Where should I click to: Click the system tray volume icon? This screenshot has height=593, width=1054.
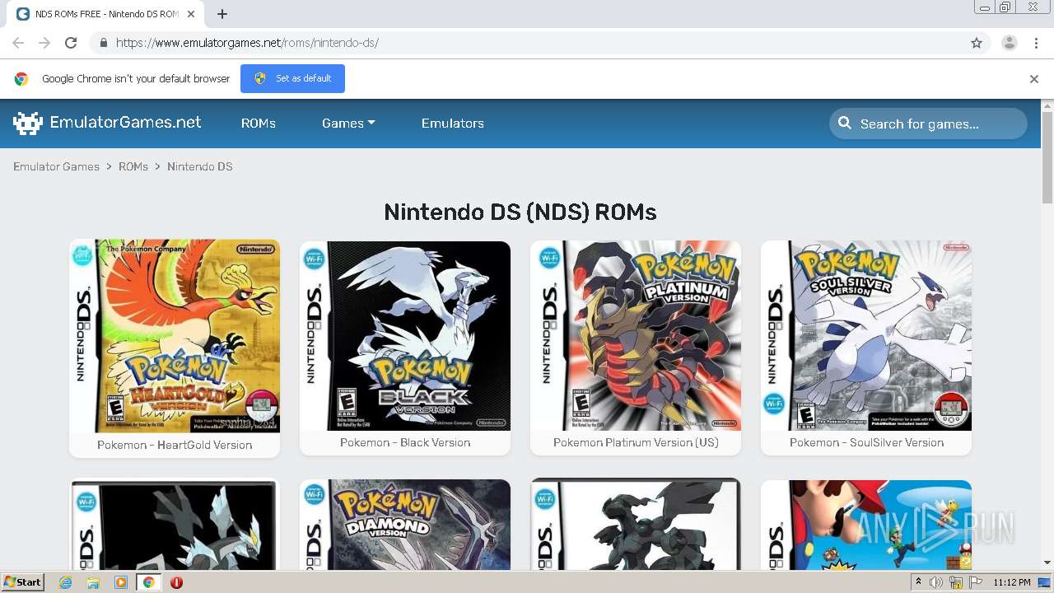click(936, 582)
